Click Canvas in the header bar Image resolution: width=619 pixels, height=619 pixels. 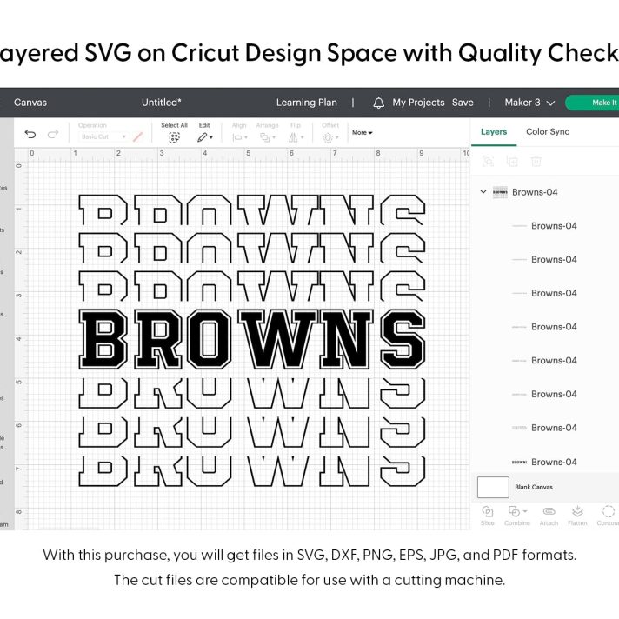point(30,103)
